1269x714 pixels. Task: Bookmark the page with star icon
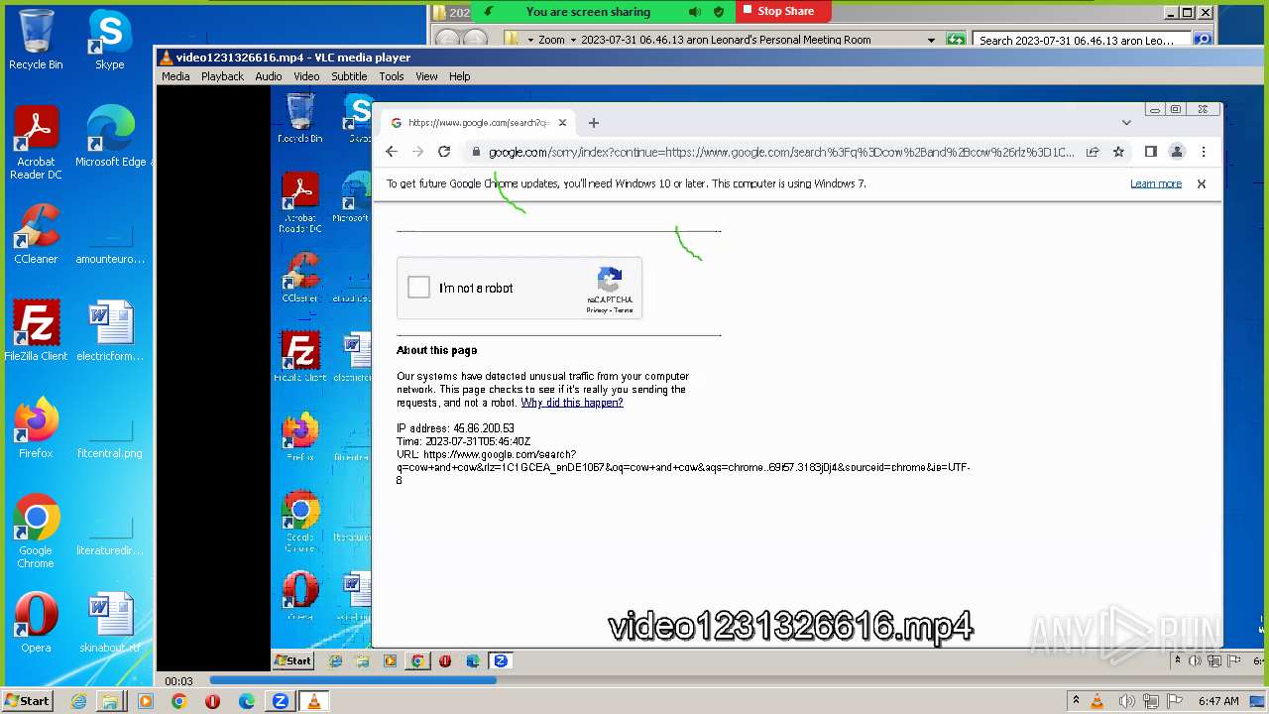pyautogui.click(x=1118, y=152)
